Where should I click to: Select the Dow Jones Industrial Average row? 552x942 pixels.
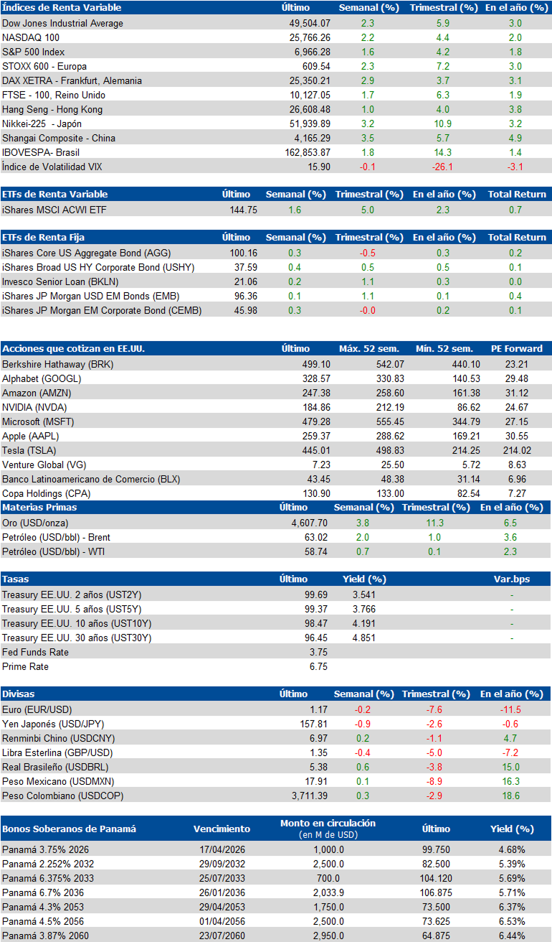[x=276, y=23]
